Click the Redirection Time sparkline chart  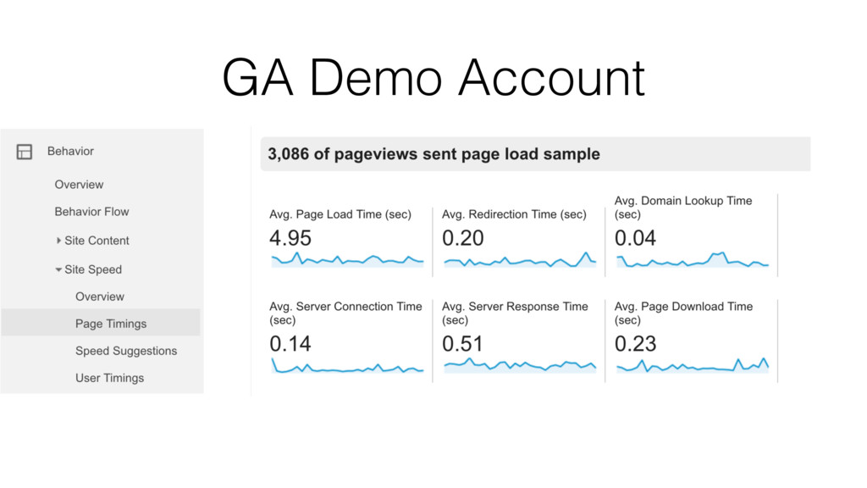click(520, 259)
